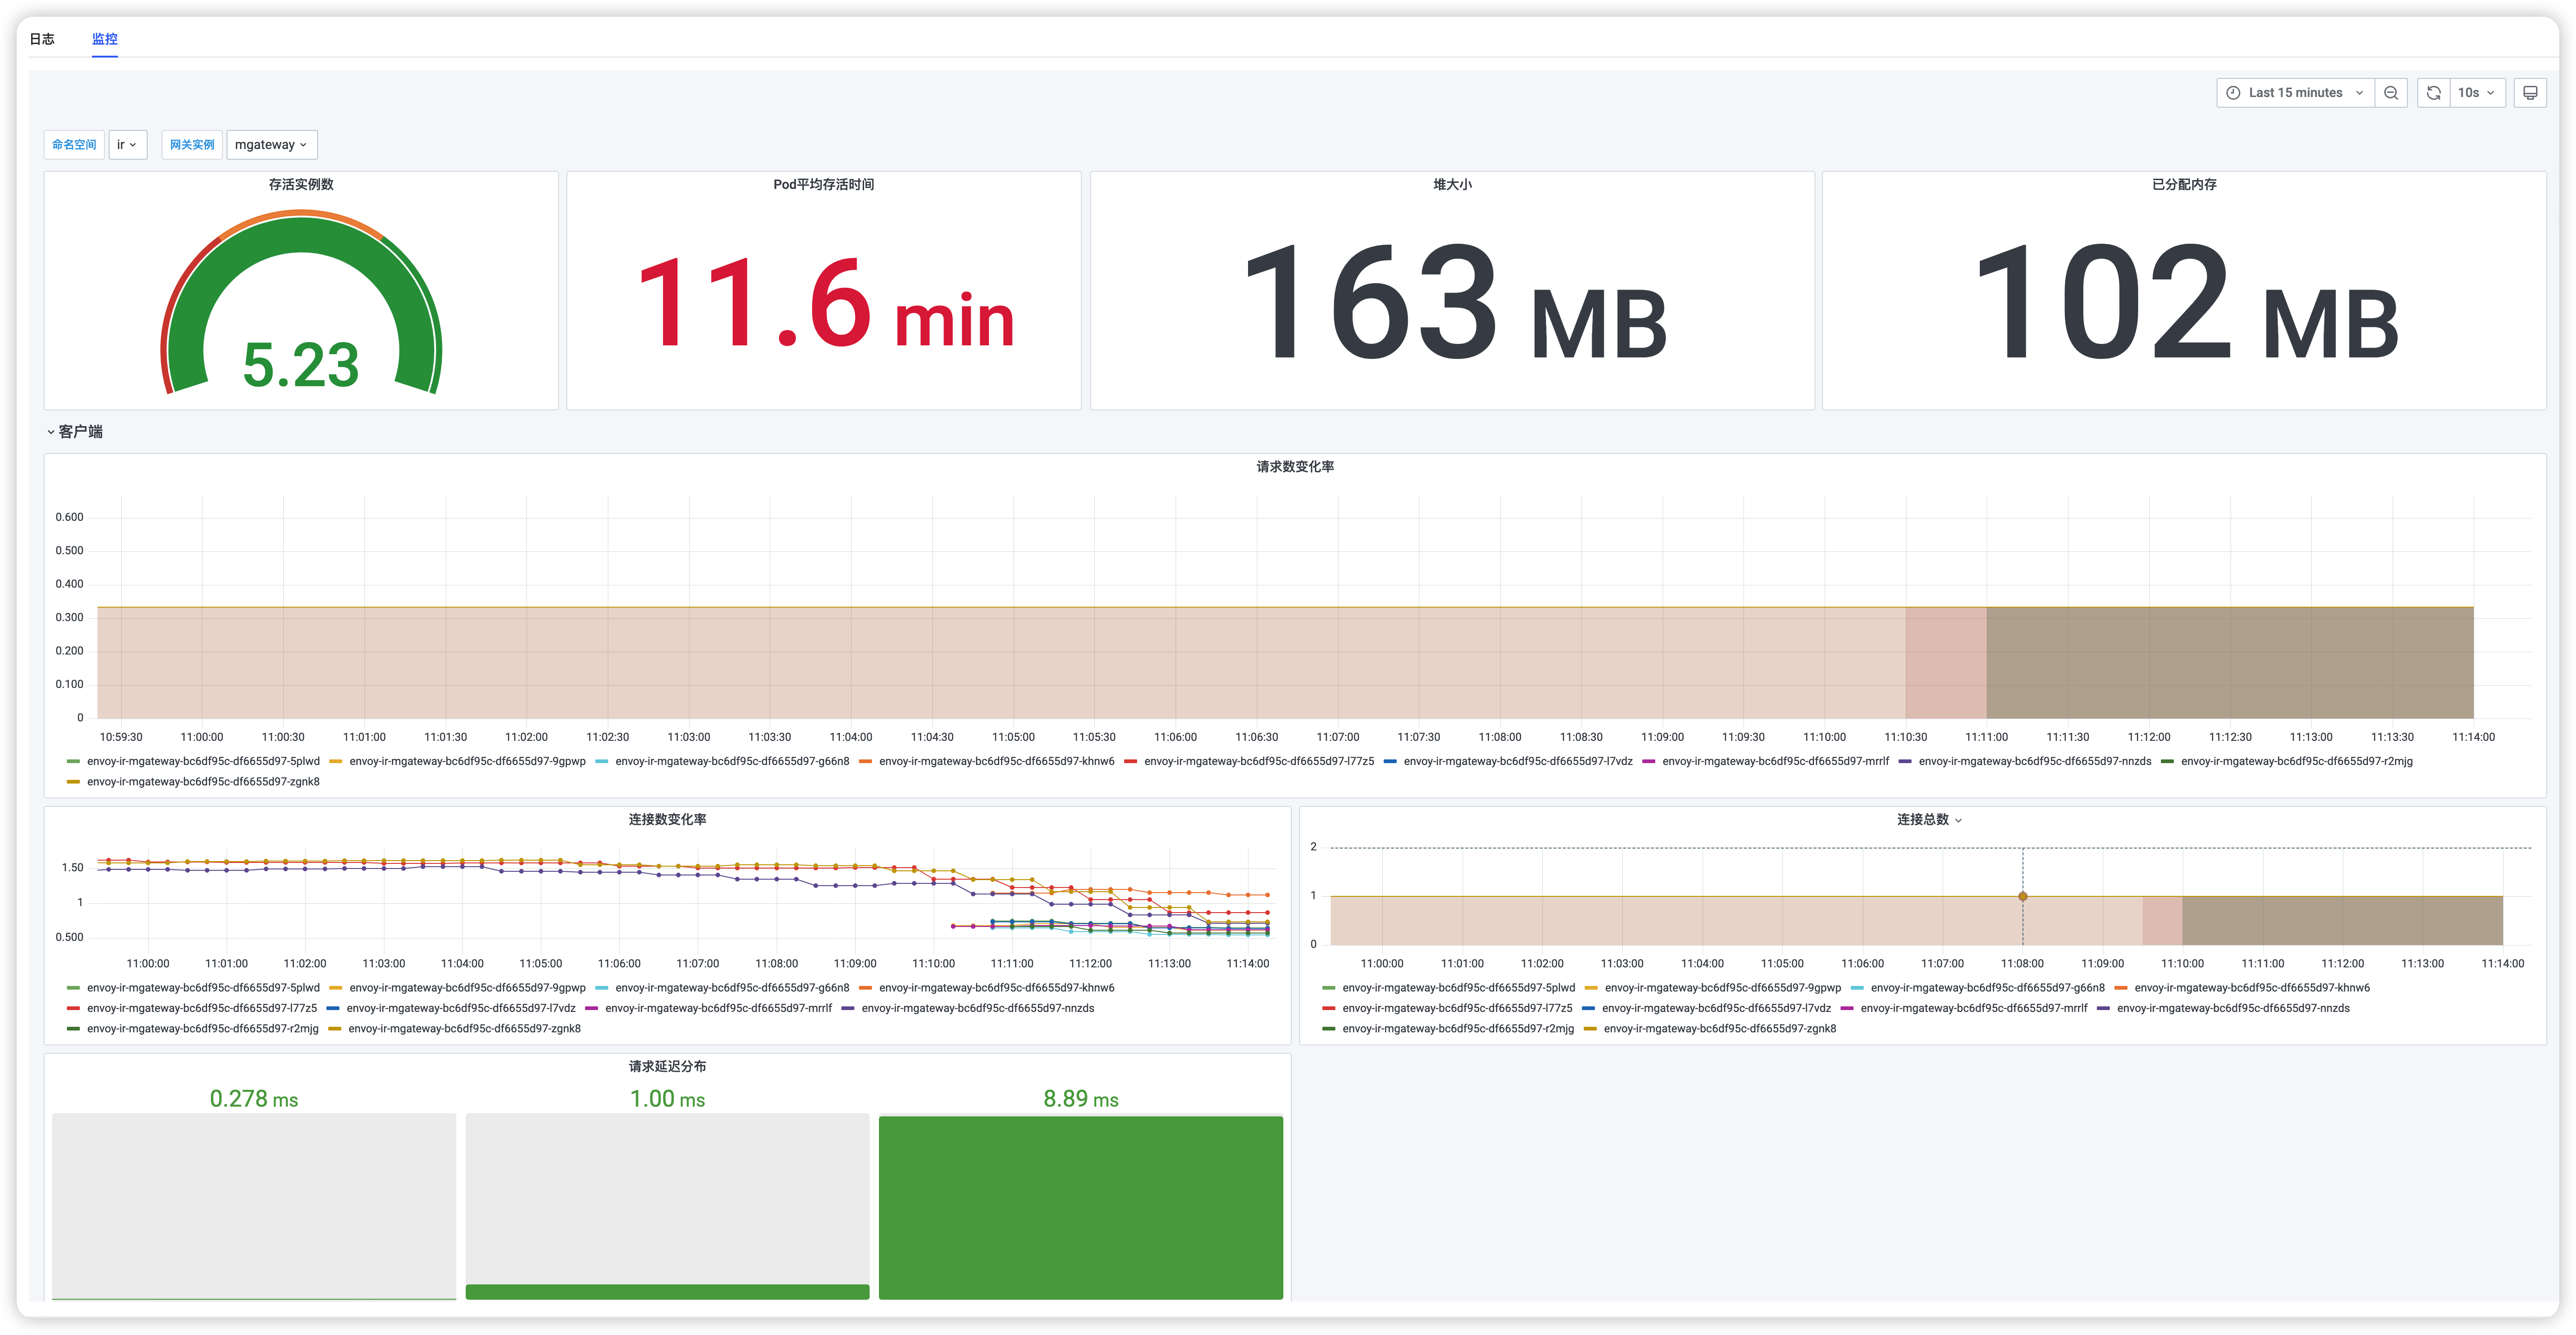Click the clock icon in time picker
This screenshot has width=2576, height=1335.
click(x=2233, y=93)
